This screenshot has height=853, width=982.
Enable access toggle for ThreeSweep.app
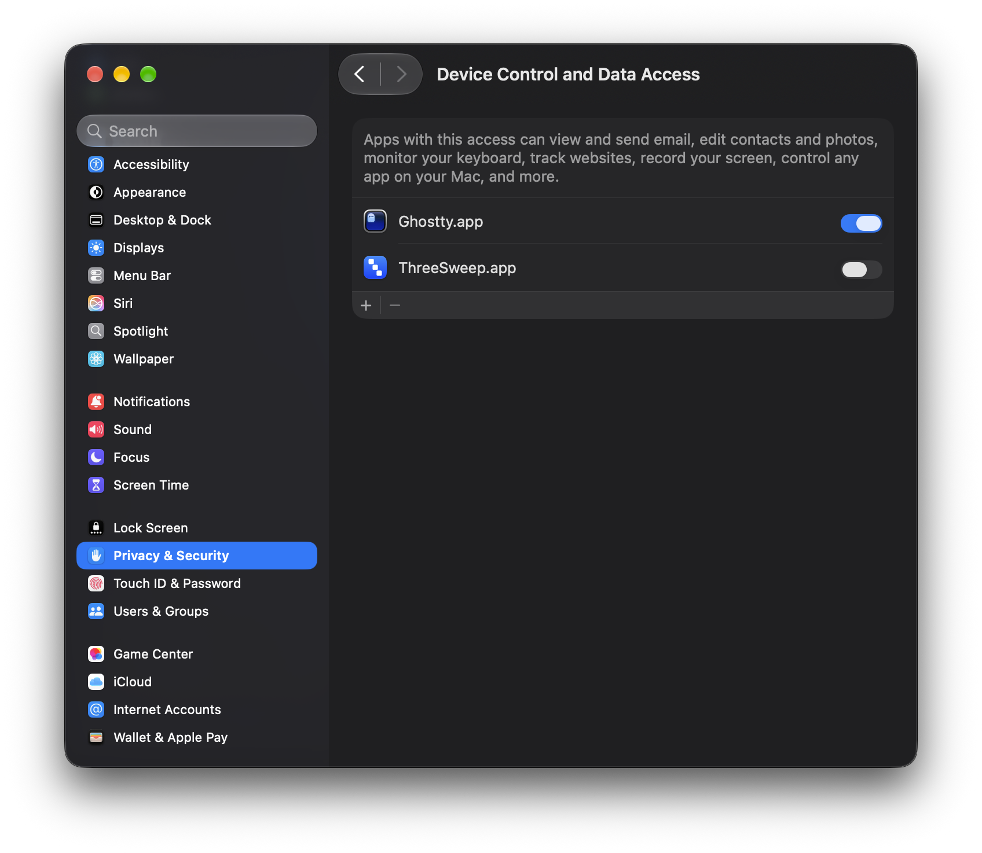pyautogui.click(x=861, y=269)
